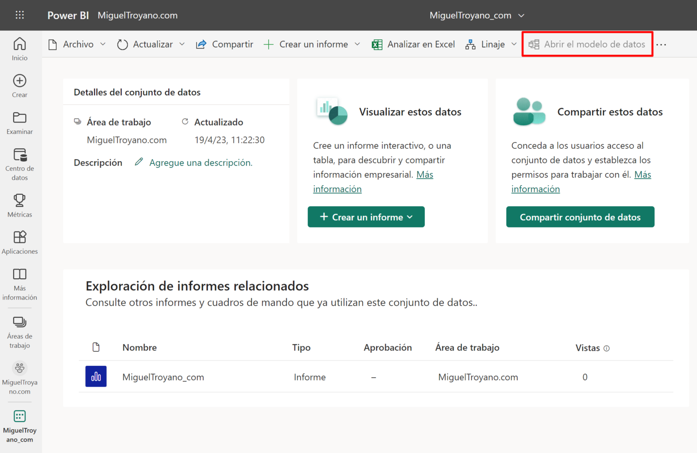Sort by Aprobación column header

pyautogui.click(x=388, y=347)
